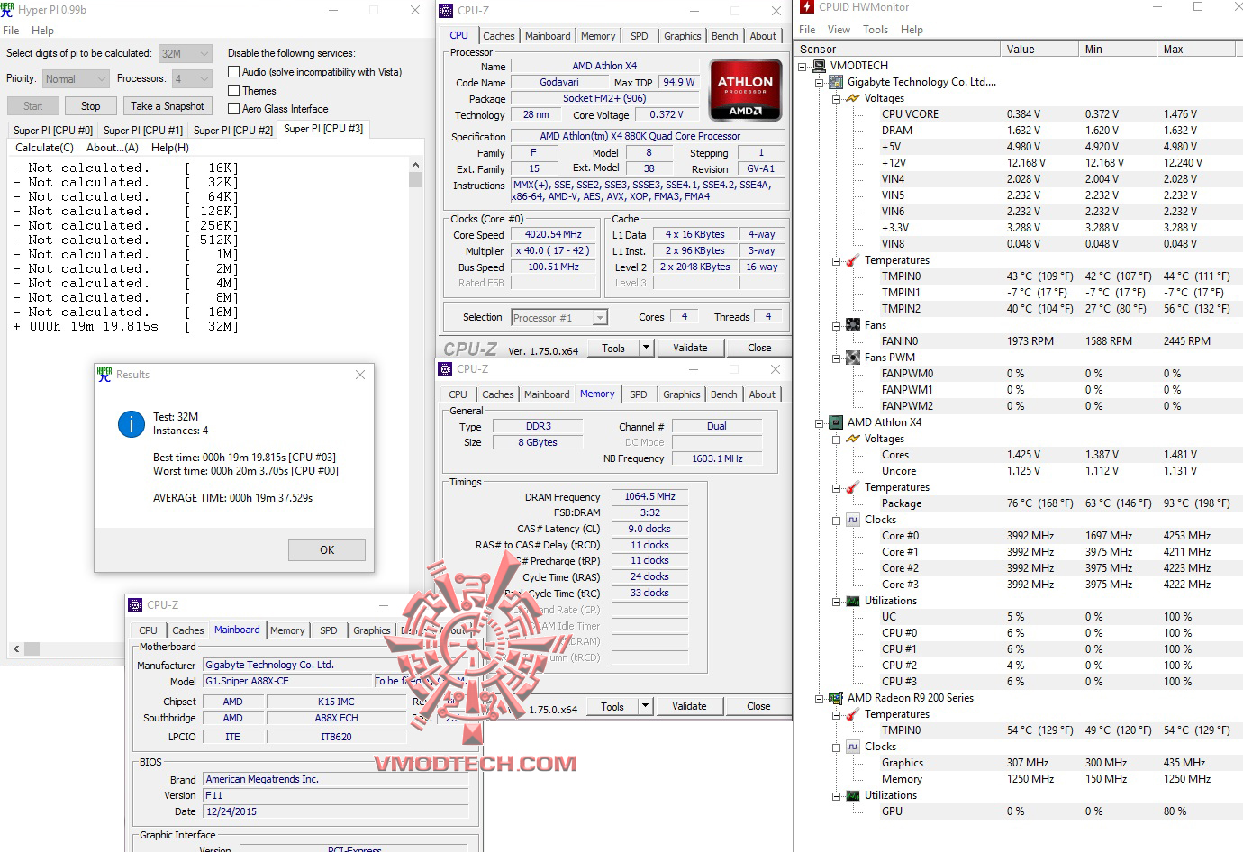
Task: Click the CPU-Z Mainboard window title icon
Action: click(135, 605)
